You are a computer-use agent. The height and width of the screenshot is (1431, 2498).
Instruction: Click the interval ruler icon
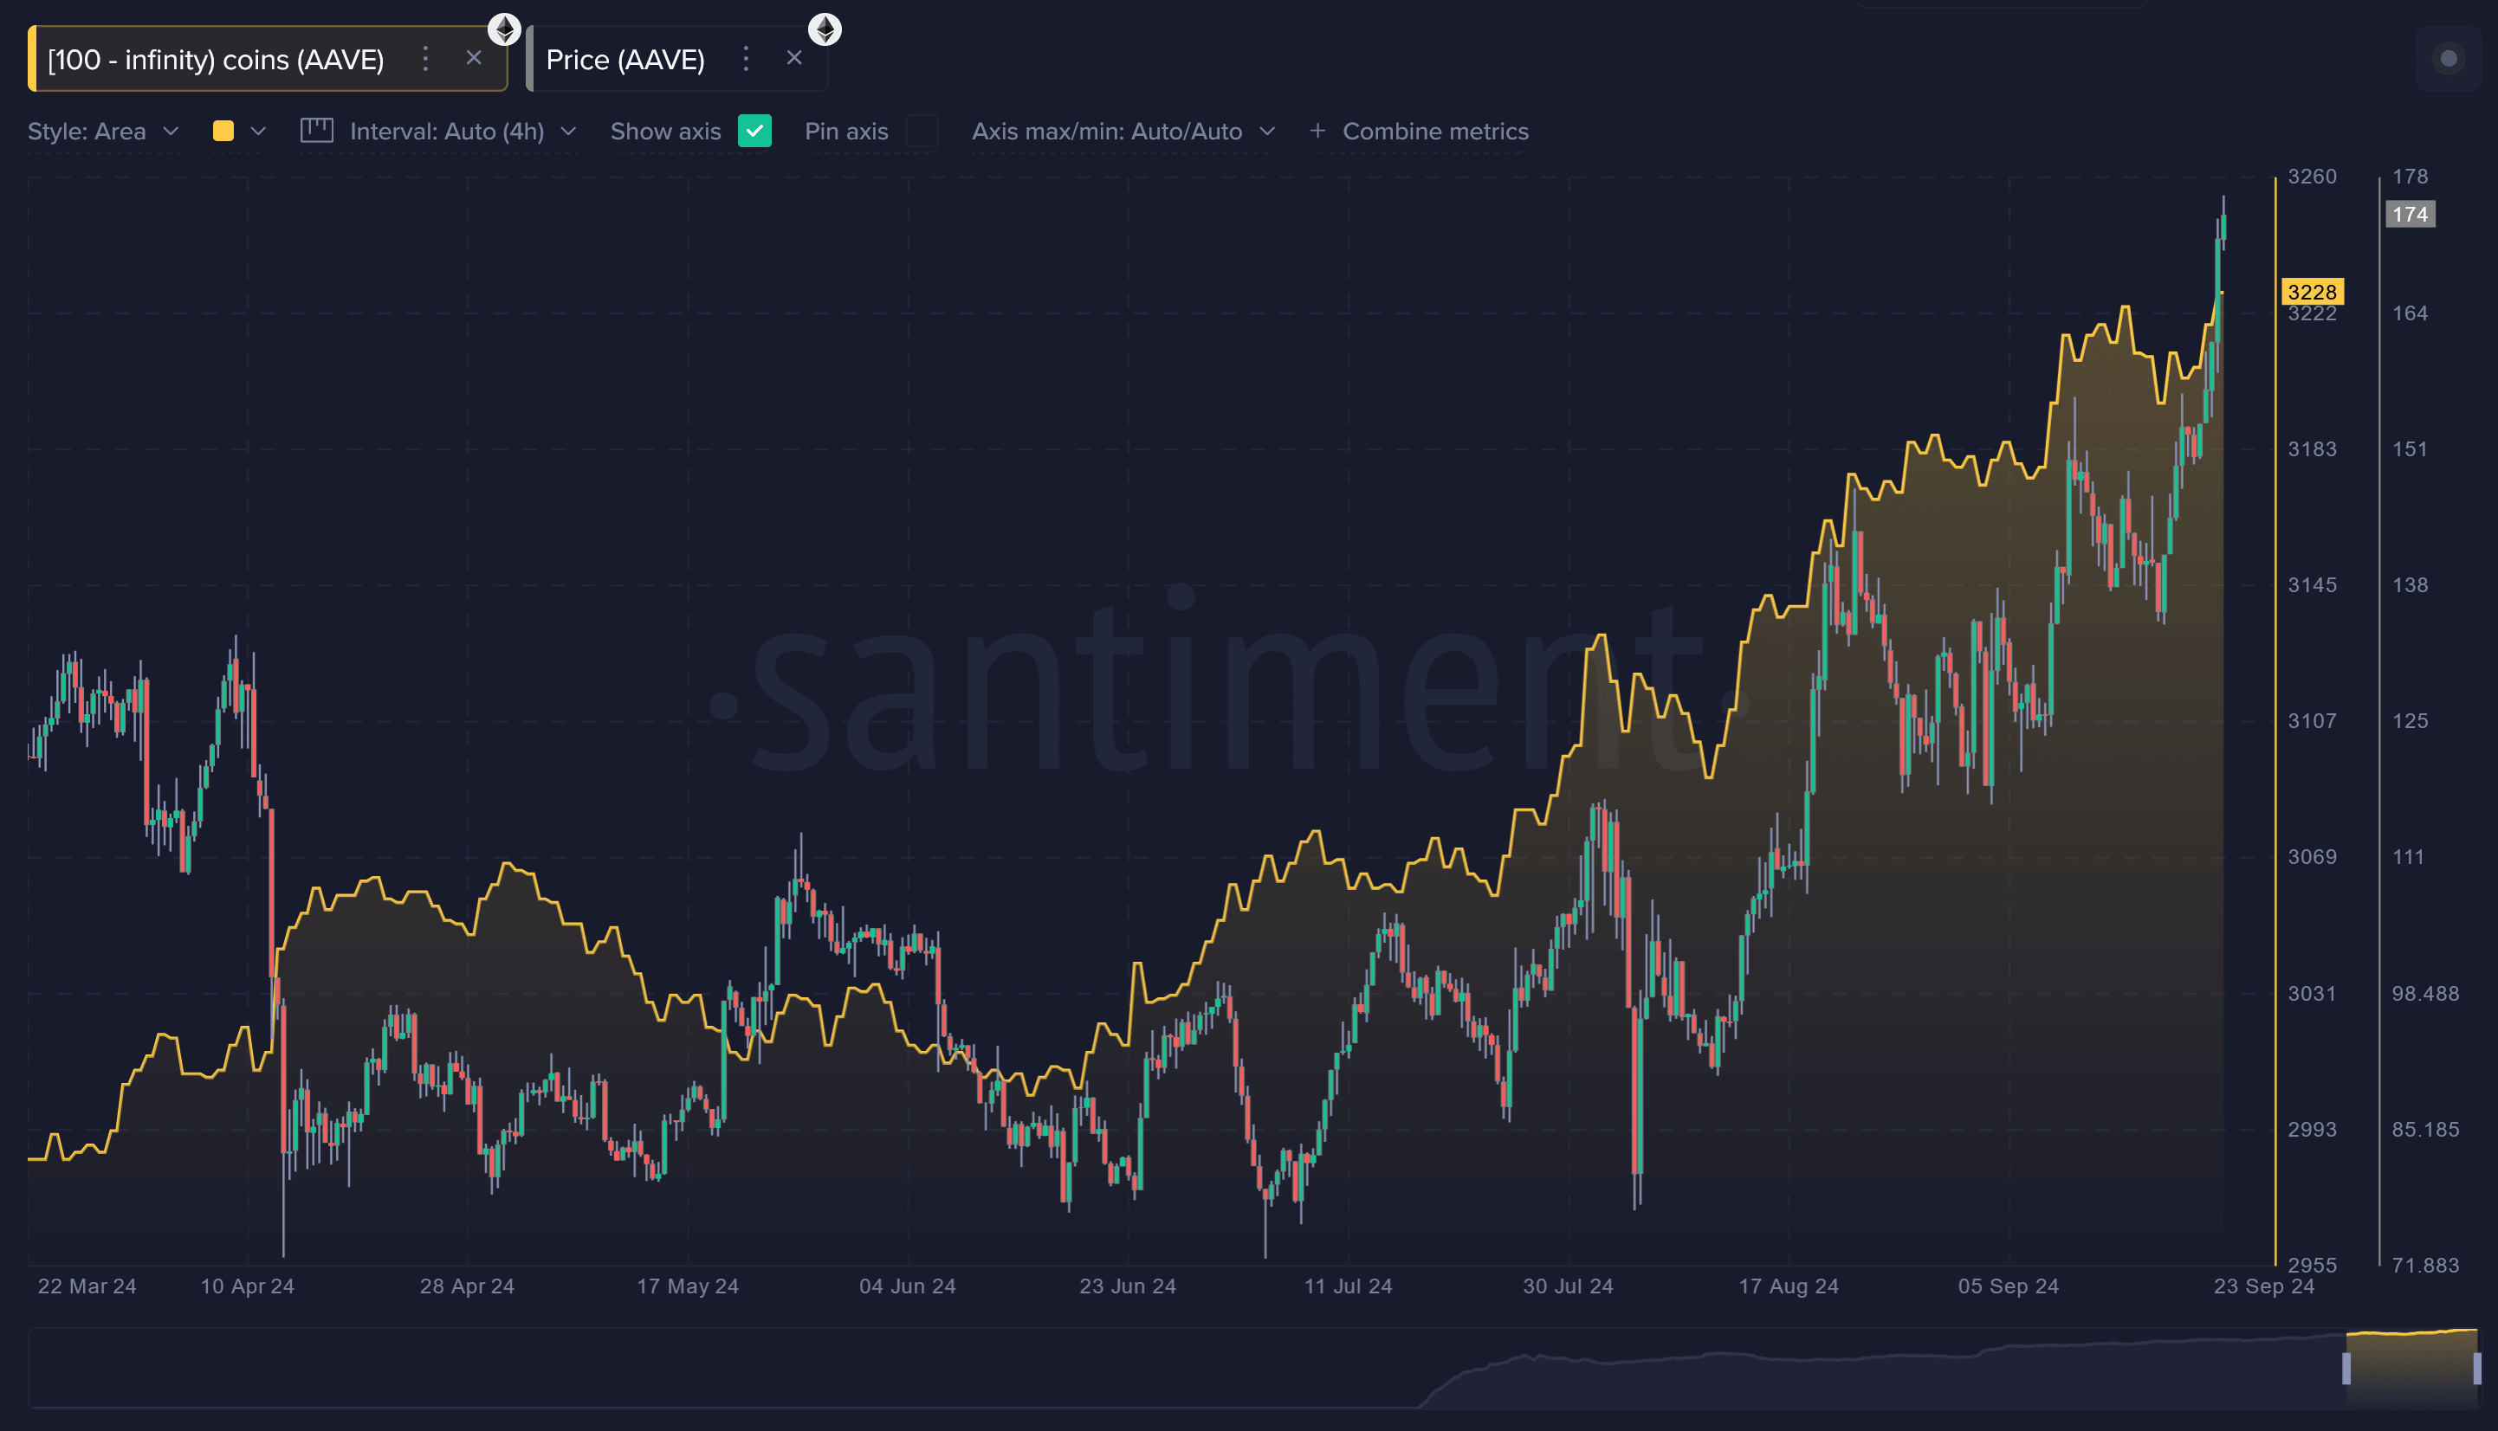(x=316, y=131)
